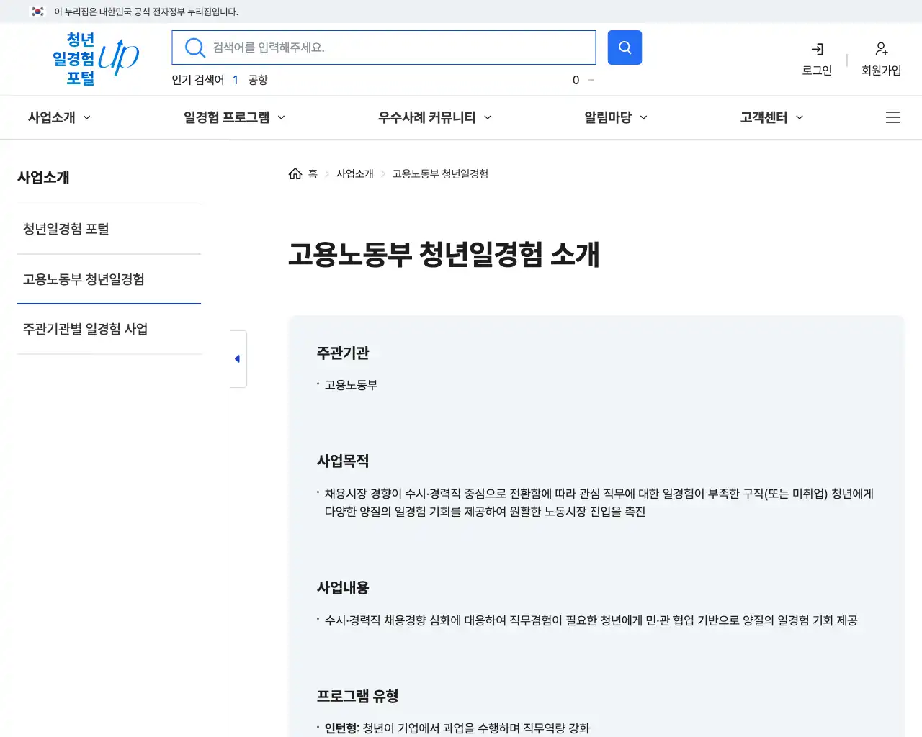Screen dimensions: 922x737
Task: Collapse the sidebar using the arrow tab
Action: [x=238, y=358]
